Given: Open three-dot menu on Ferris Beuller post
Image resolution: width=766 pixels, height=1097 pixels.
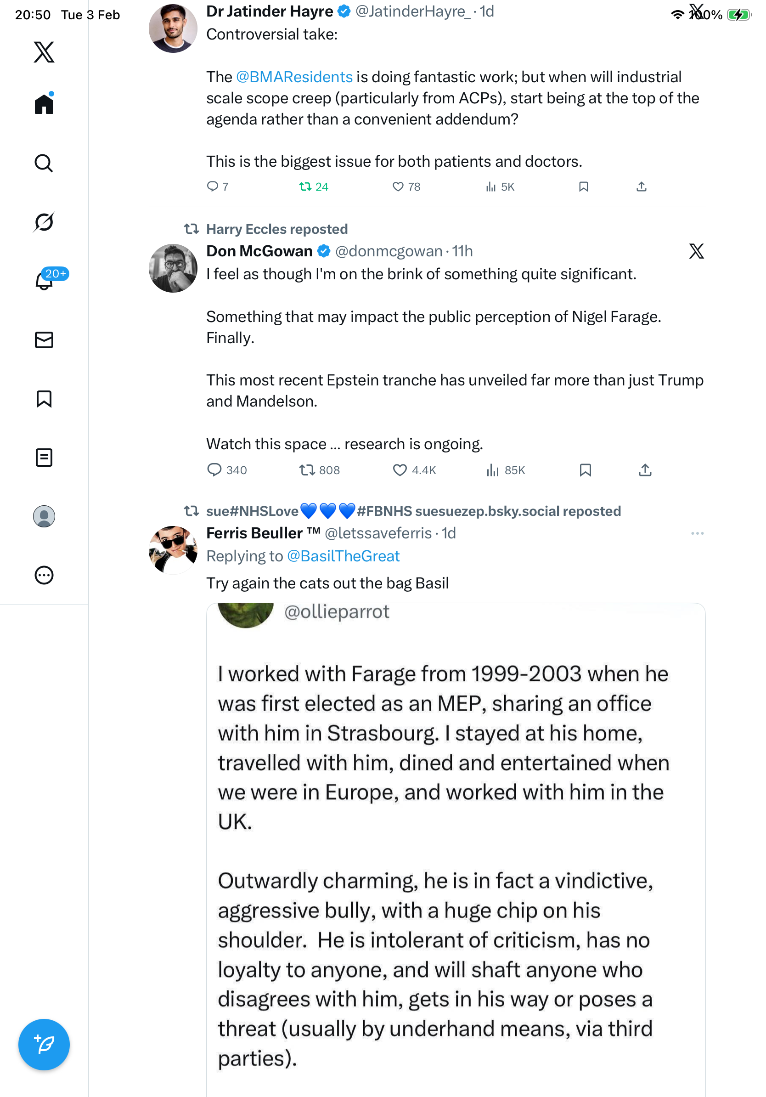Looking at the screenshot, I should pyautogui.click(x=697, y=533).
